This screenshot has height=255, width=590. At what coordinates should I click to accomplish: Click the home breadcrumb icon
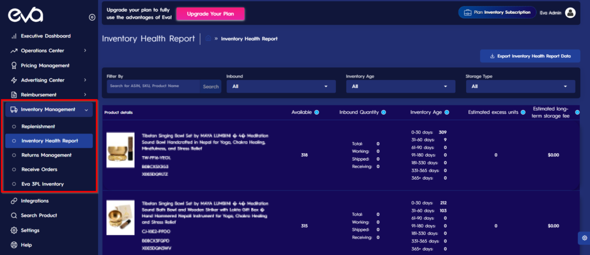click(208, 39)
